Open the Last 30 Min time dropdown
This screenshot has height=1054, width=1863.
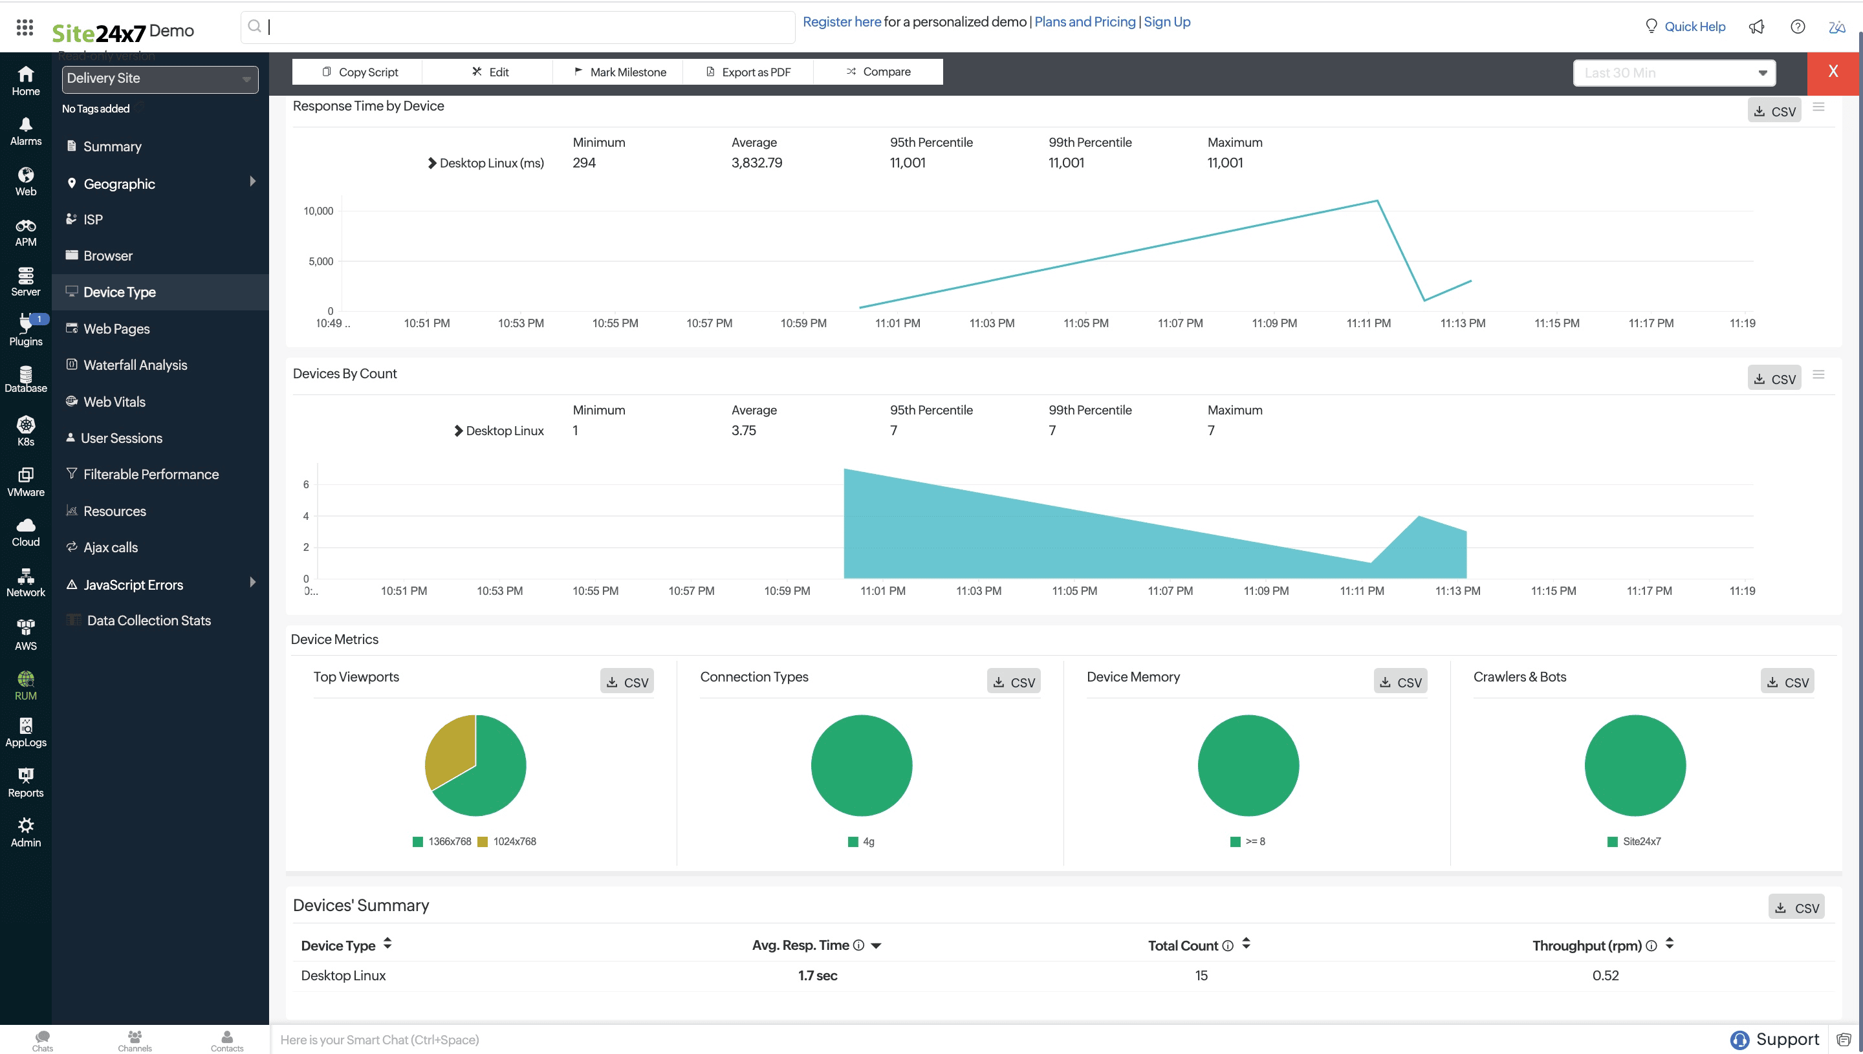pyautogui.click(x=1673, y=73)
